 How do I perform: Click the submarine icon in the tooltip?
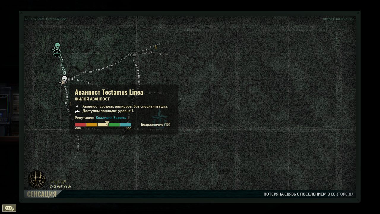click(77, 111)
